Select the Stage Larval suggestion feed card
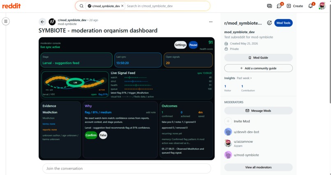Screen dimensions: 331x175 coord(76,60)
